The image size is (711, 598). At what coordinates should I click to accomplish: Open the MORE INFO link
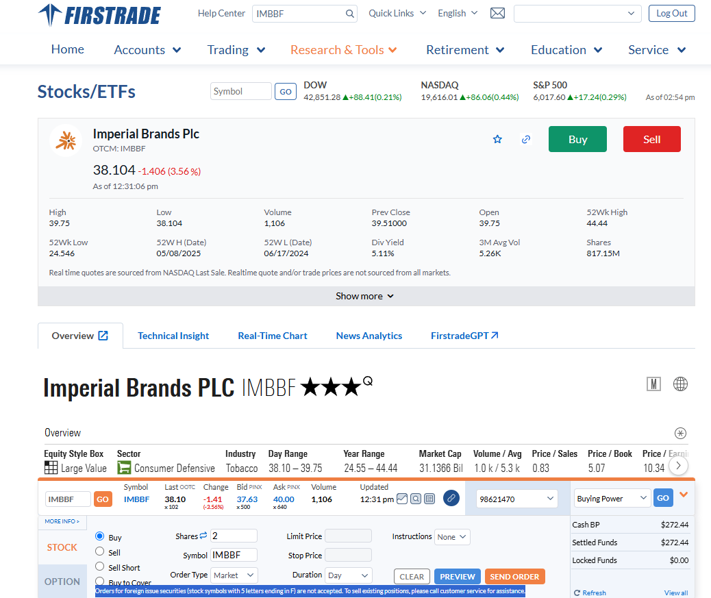click(x=62, y=521)
